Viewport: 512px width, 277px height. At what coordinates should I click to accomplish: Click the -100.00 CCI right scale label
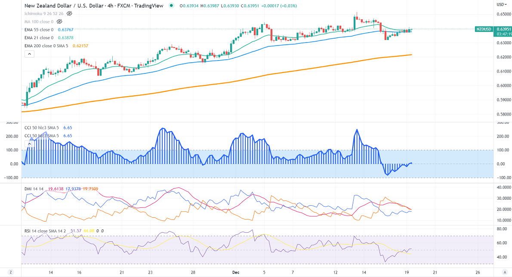click(503, 178)
